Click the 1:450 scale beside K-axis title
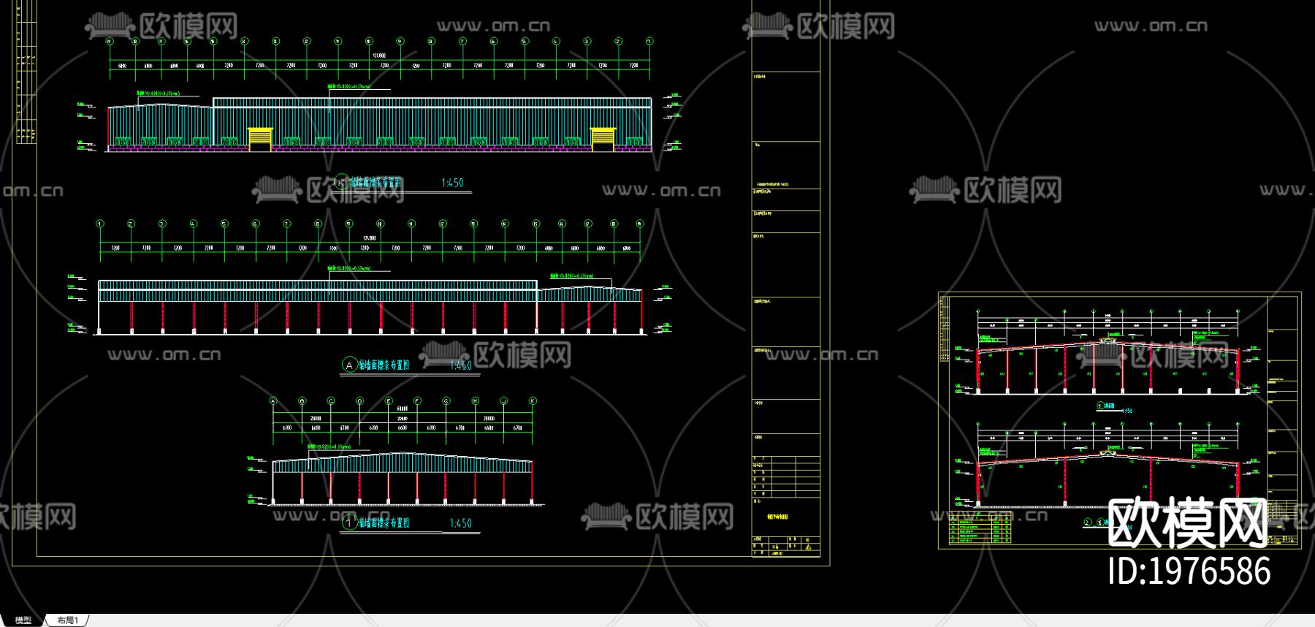The width and height of the screenshot is (1315, 627). click(452, 183)
